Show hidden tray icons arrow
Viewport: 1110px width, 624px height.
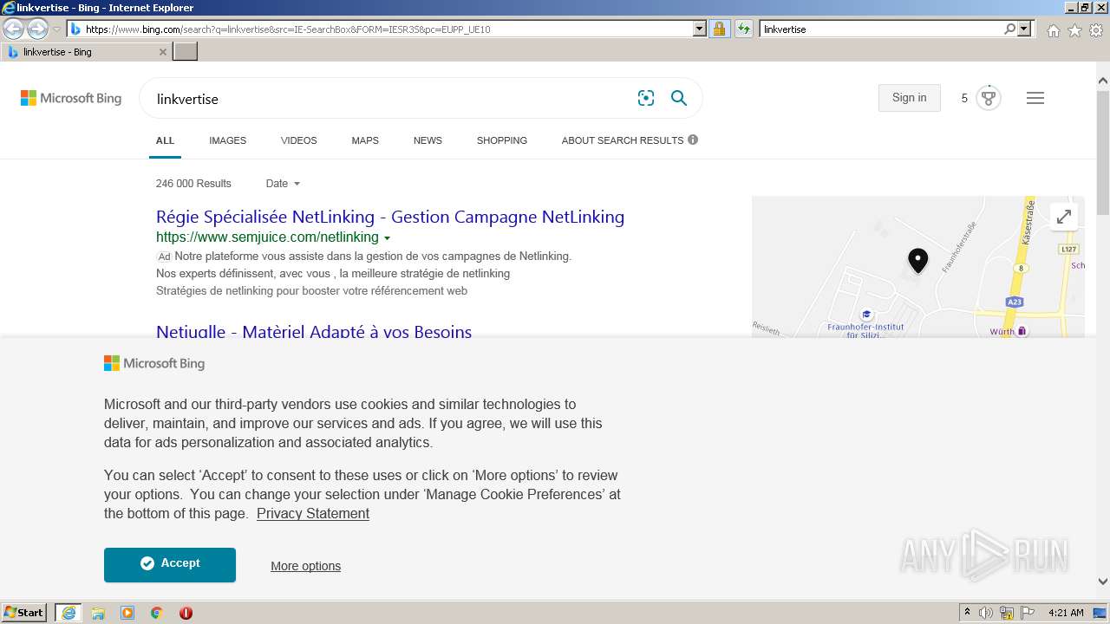pos(967,613)
